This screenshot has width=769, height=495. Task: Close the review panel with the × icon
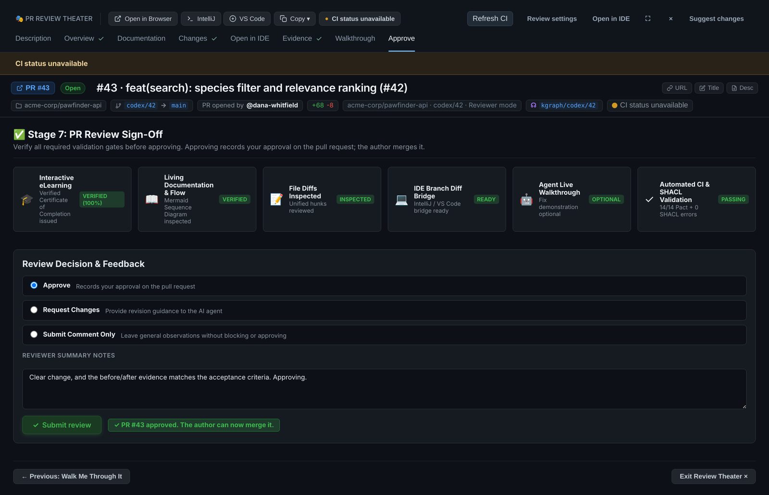pos(670,19)
